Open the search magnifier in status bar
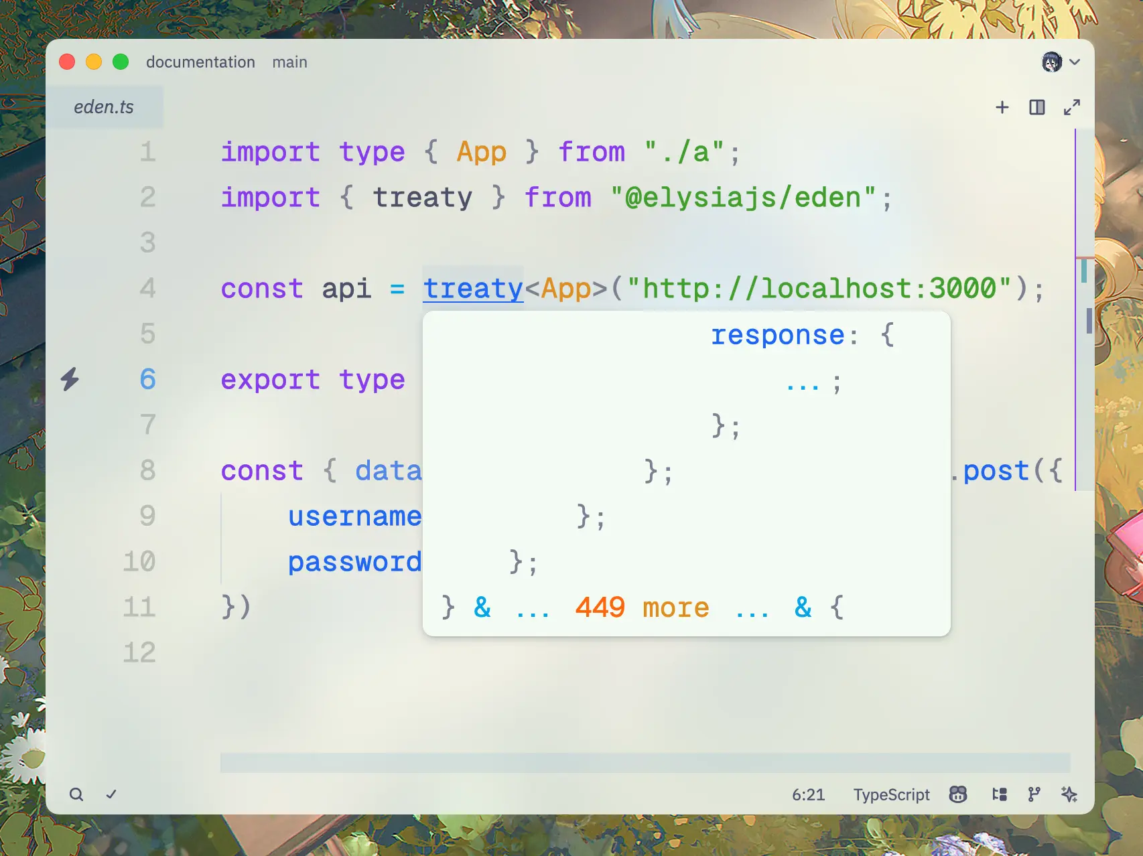Image resolution: width=1143 pixels, height=856 pixels. [76, 794]
